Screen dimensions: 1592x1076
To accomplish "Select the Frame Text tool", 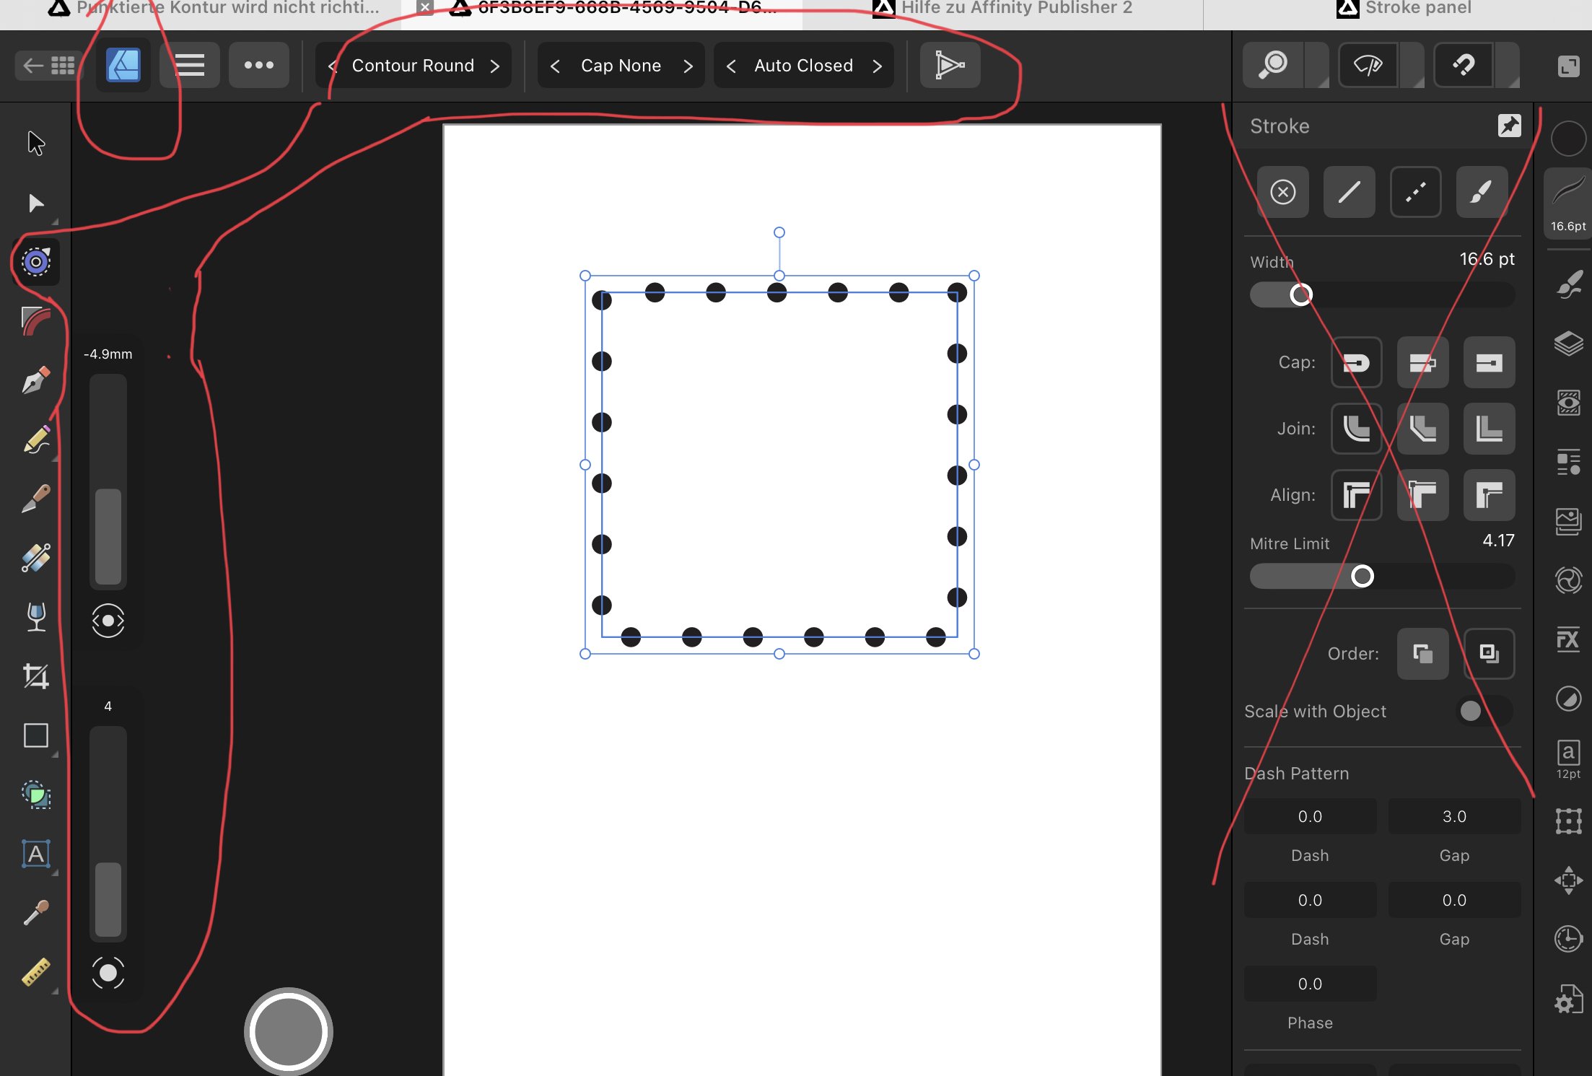I will pos(36,854).
